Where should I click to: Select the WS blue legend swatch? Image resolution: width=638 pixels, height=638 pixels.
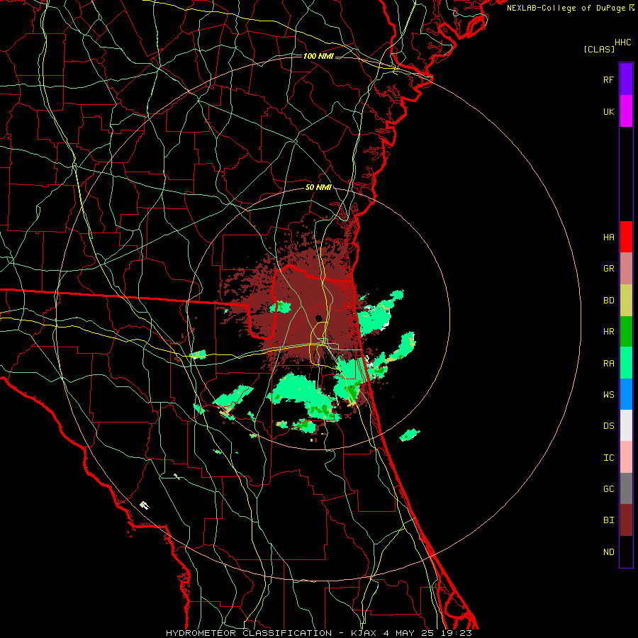[626, 394]
